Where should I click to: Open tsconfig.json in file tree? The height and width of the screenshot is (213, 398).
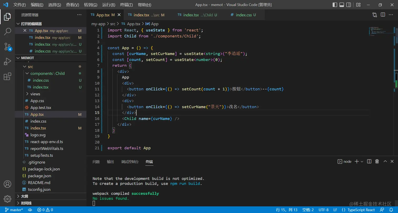pyautogui.click(x=51, y=190)
